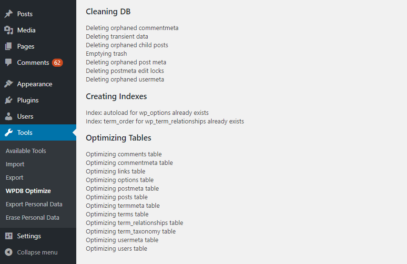
Task: Click the Settings sliders icon
Action: click(x=9, y=236)
